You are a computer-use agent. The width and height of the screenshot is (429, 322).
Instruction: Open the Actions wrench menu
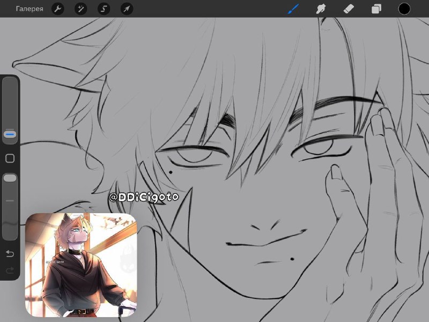pyautogui.click(x=58, y=9)
